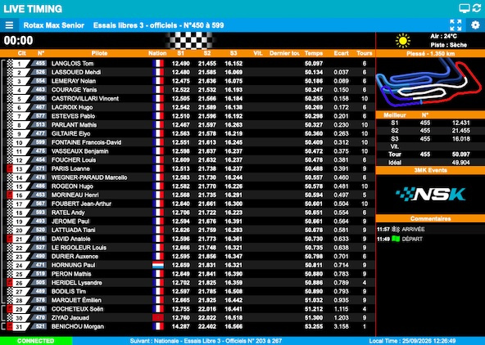Image resolution: width=485 pixels, height=345 pixels.
Task: Sort by the Pilote column header
Action: [99, 53]
